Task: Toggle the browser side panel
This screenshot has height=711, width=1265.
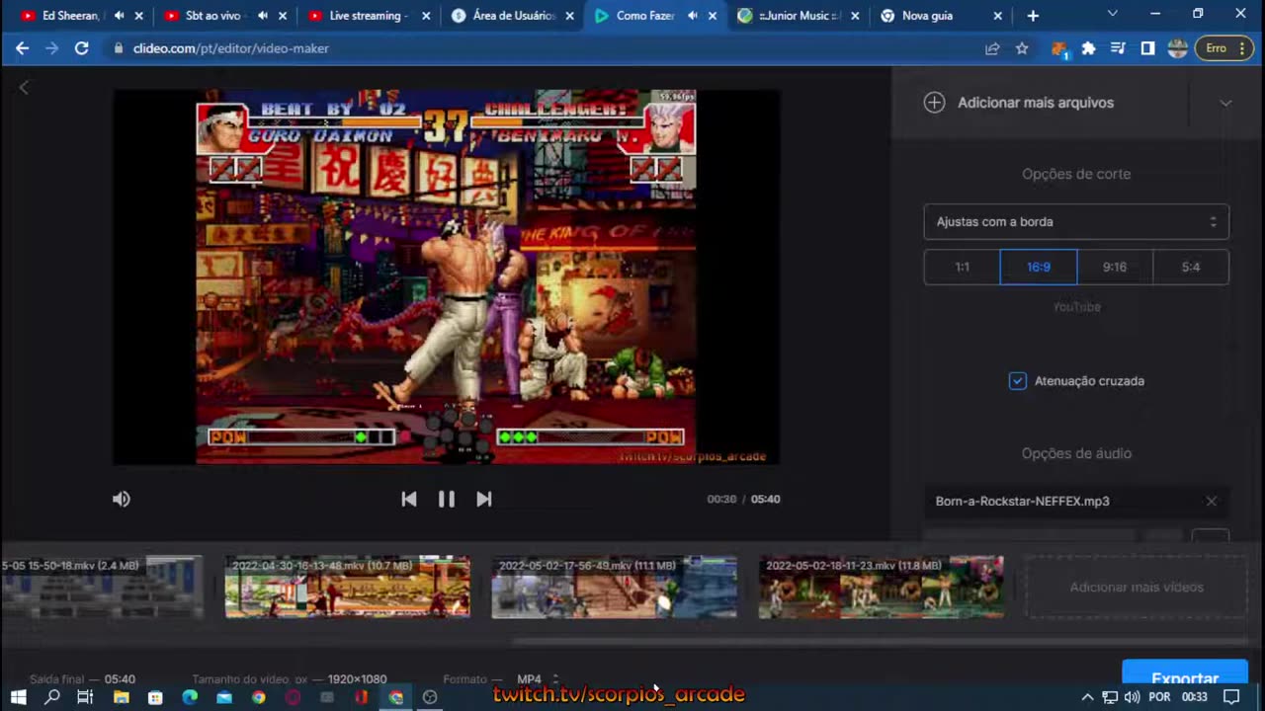Action: tap(1147, 48)
